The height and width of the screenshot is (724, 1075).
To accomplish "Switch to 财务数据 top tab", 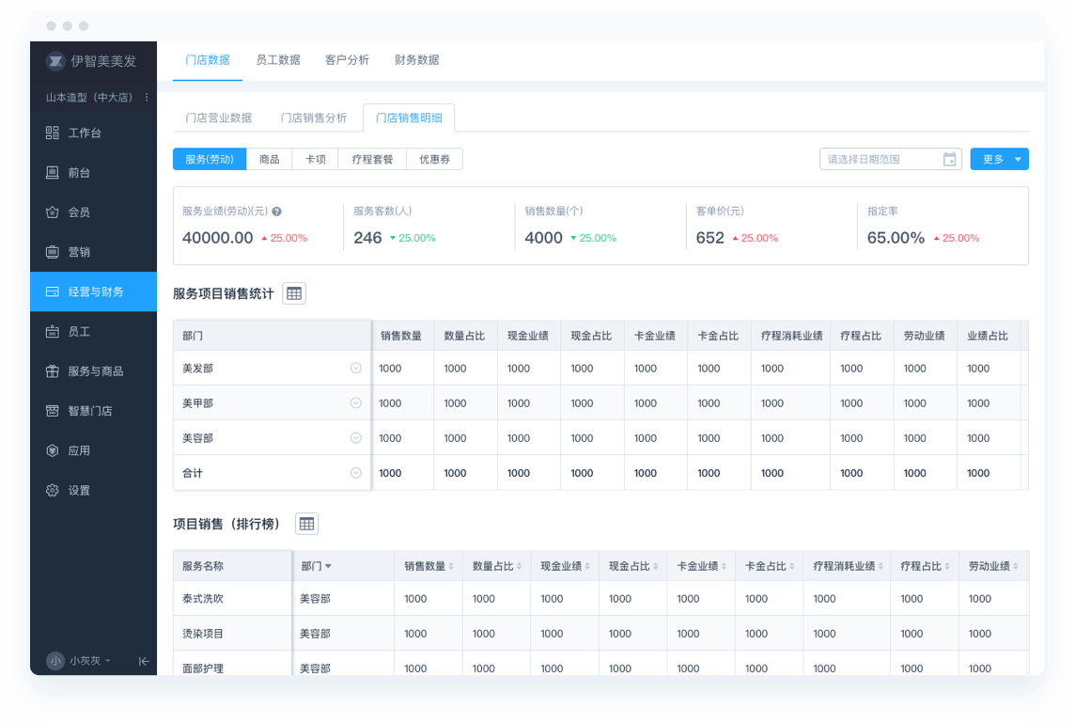I will [x=417, y=60].
